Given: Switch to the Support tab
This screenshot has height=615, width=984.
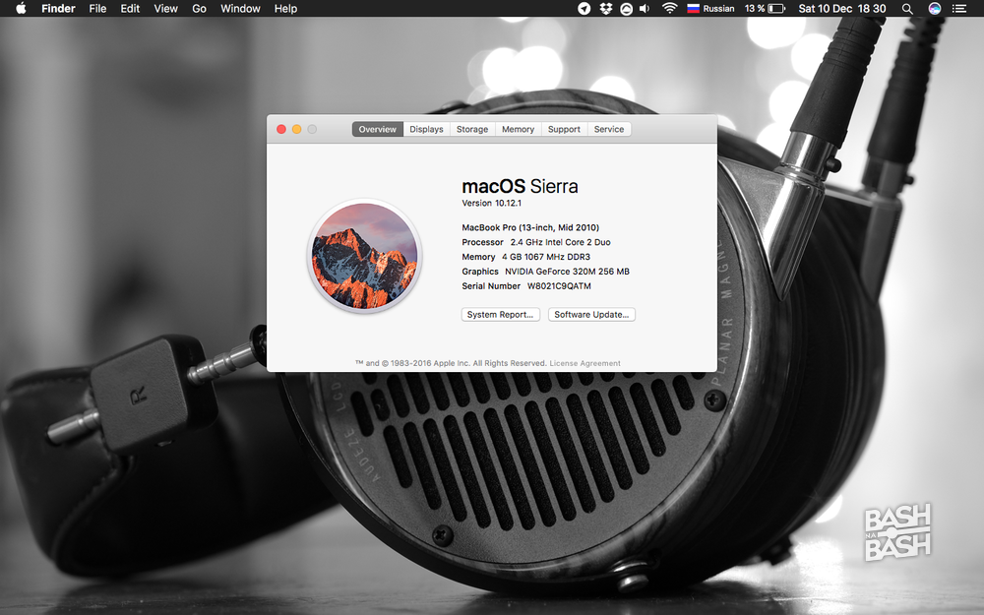Looking at the screenshot, I should tap(564, 129).
